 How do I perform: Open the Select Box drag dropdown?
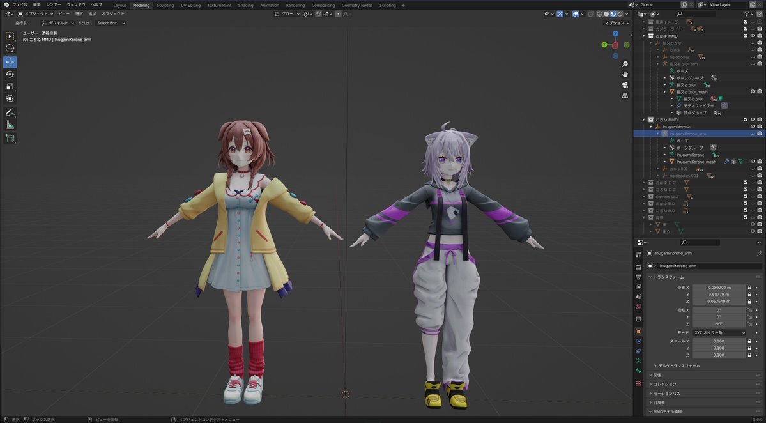click(111, 23)
